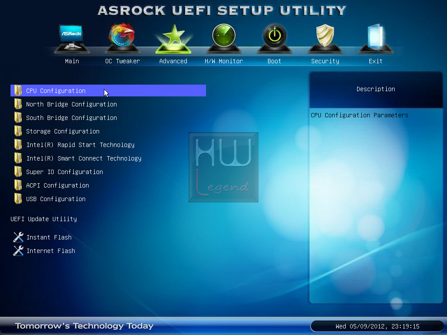
Task: Open South Bridge Configuration submenu
Action: point(72,118)
